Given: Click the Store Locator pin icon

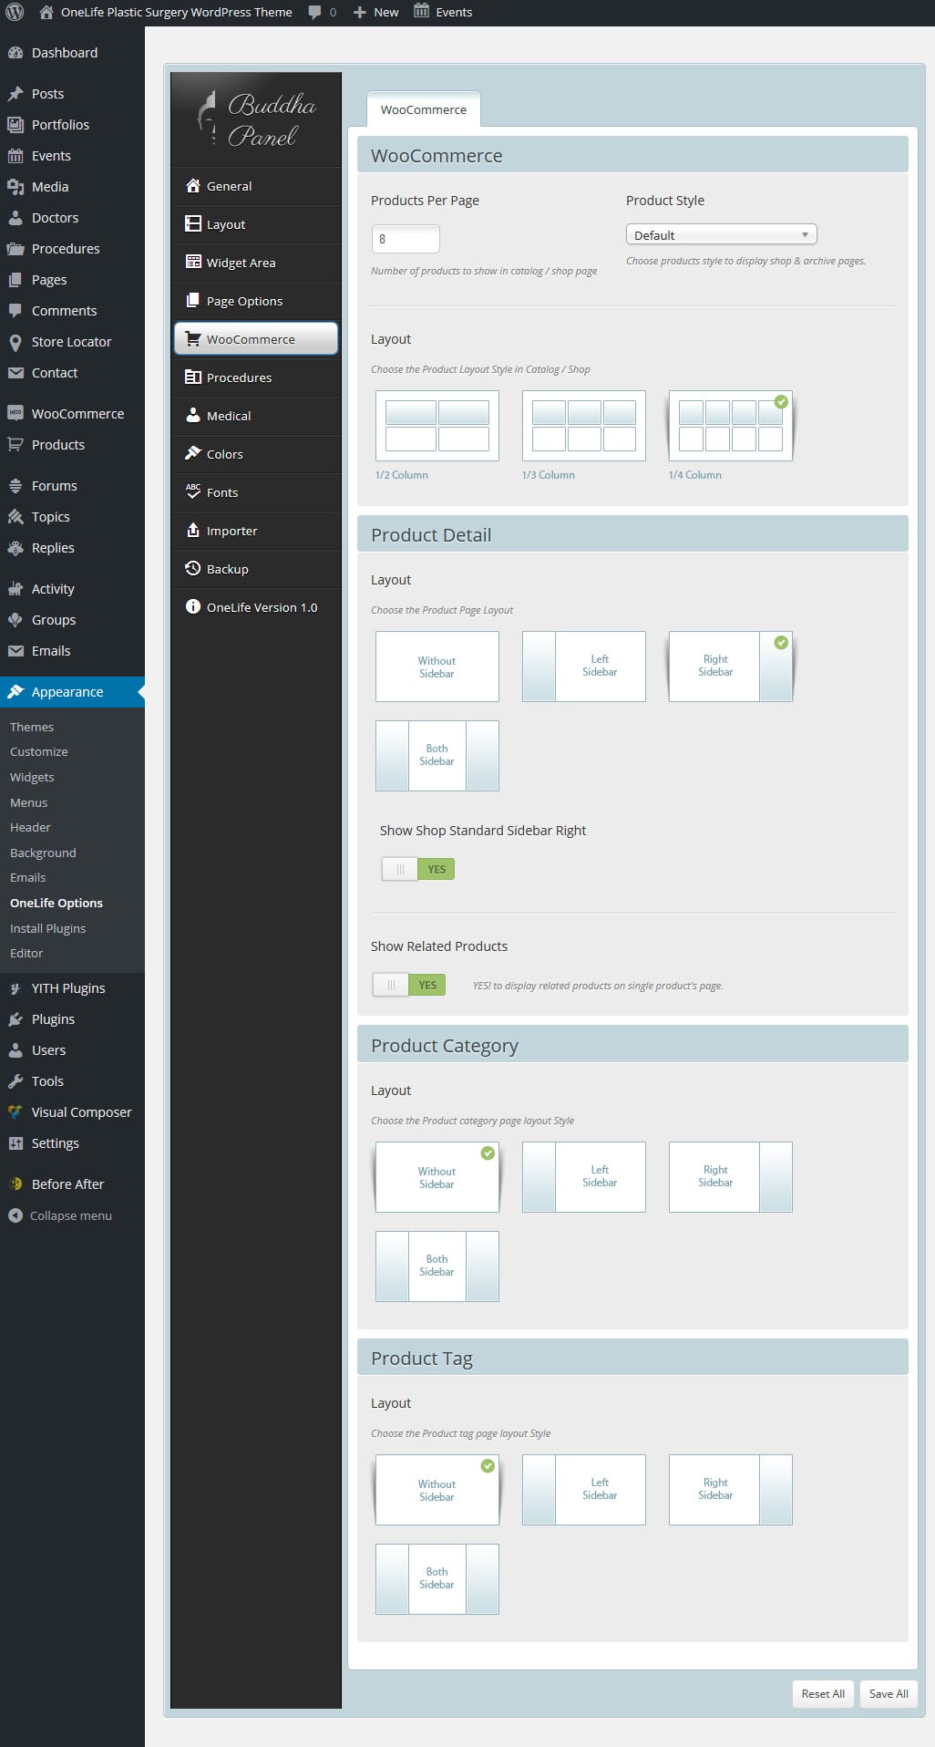Looking at the screenshot, I should tap(15, 342).
